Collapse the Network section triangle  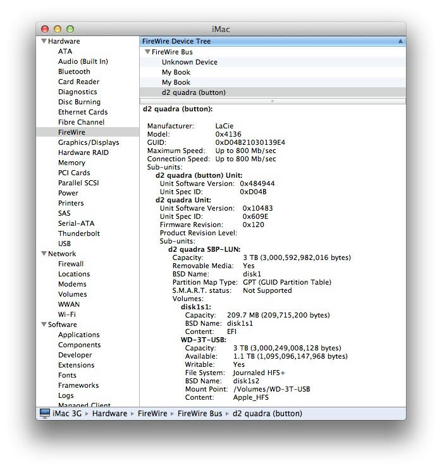[44, 253]
